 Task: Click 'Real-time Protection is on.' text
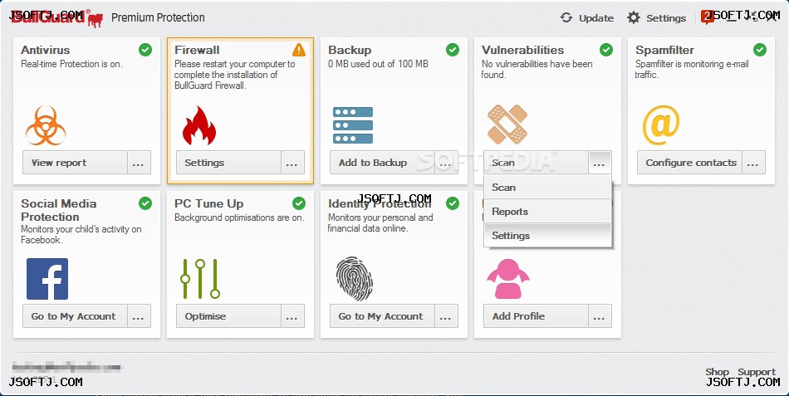point(71,64)
